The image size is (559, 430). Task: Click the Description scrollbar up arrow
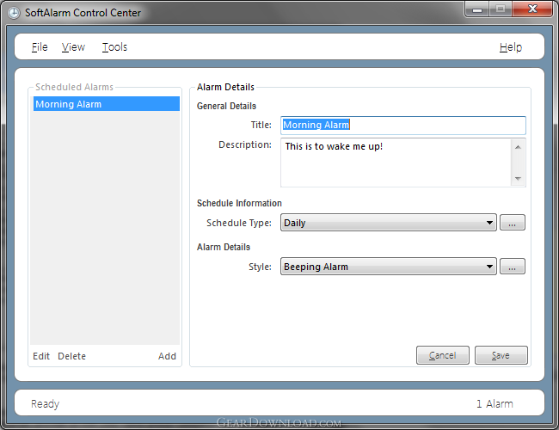(518, 147)
